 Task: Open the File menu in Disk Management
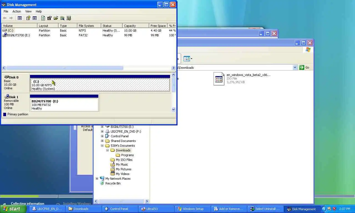pyautogui.click(x=6, y=11)
